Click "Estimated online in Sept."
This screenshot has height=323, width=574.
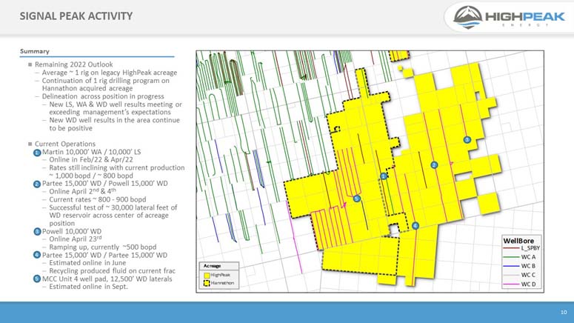coord(89,287)
